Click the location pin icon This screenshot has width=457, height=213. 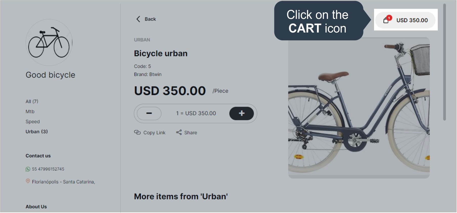point(28,181)
